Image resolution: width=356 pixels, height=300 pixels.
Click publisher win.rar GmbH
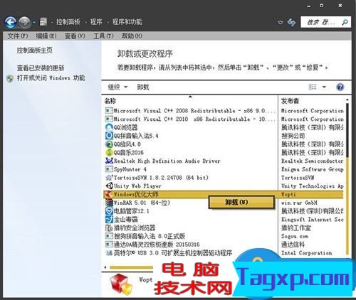pos(299,203)
